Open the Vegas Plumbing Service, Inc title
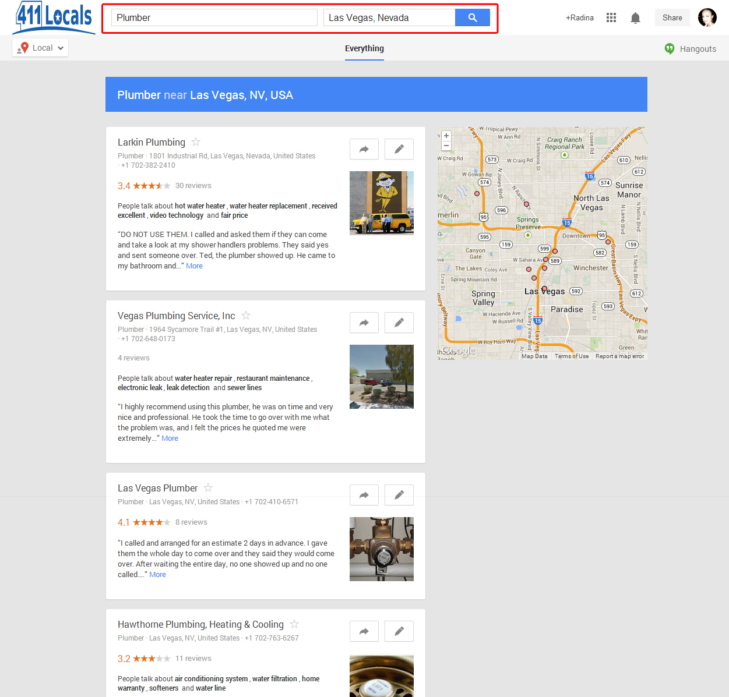 tap(177, 316)
